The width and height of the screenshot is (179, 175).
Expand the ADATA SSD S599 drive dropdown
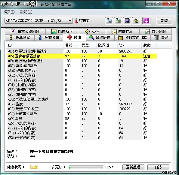(x=39, y=21)
